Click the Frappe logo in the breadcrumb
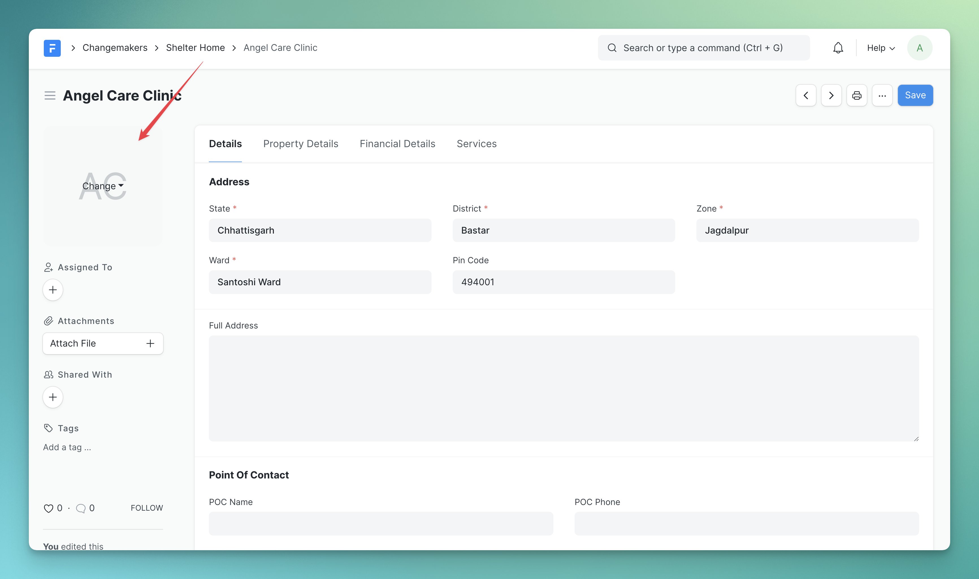979x579 pixels. 52,48
